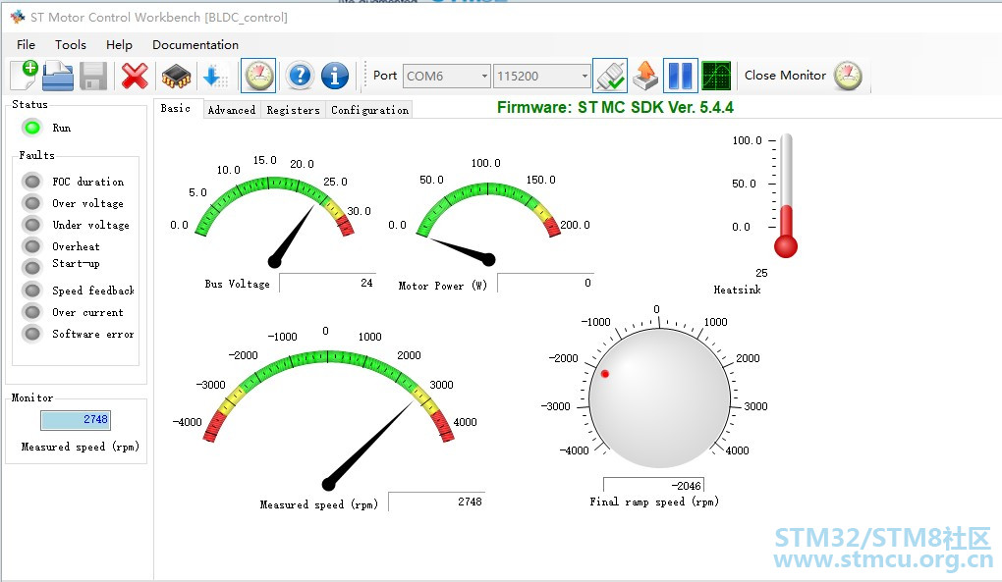1002x582 pixels.
Task: Click the New Project toolbar icon
Action: point(25,76)
